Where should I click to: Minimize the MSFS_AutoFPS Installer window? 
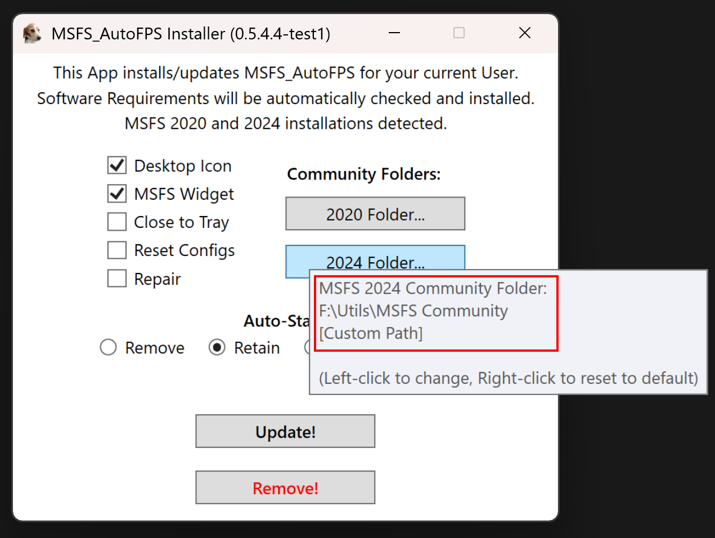[394, 33]
